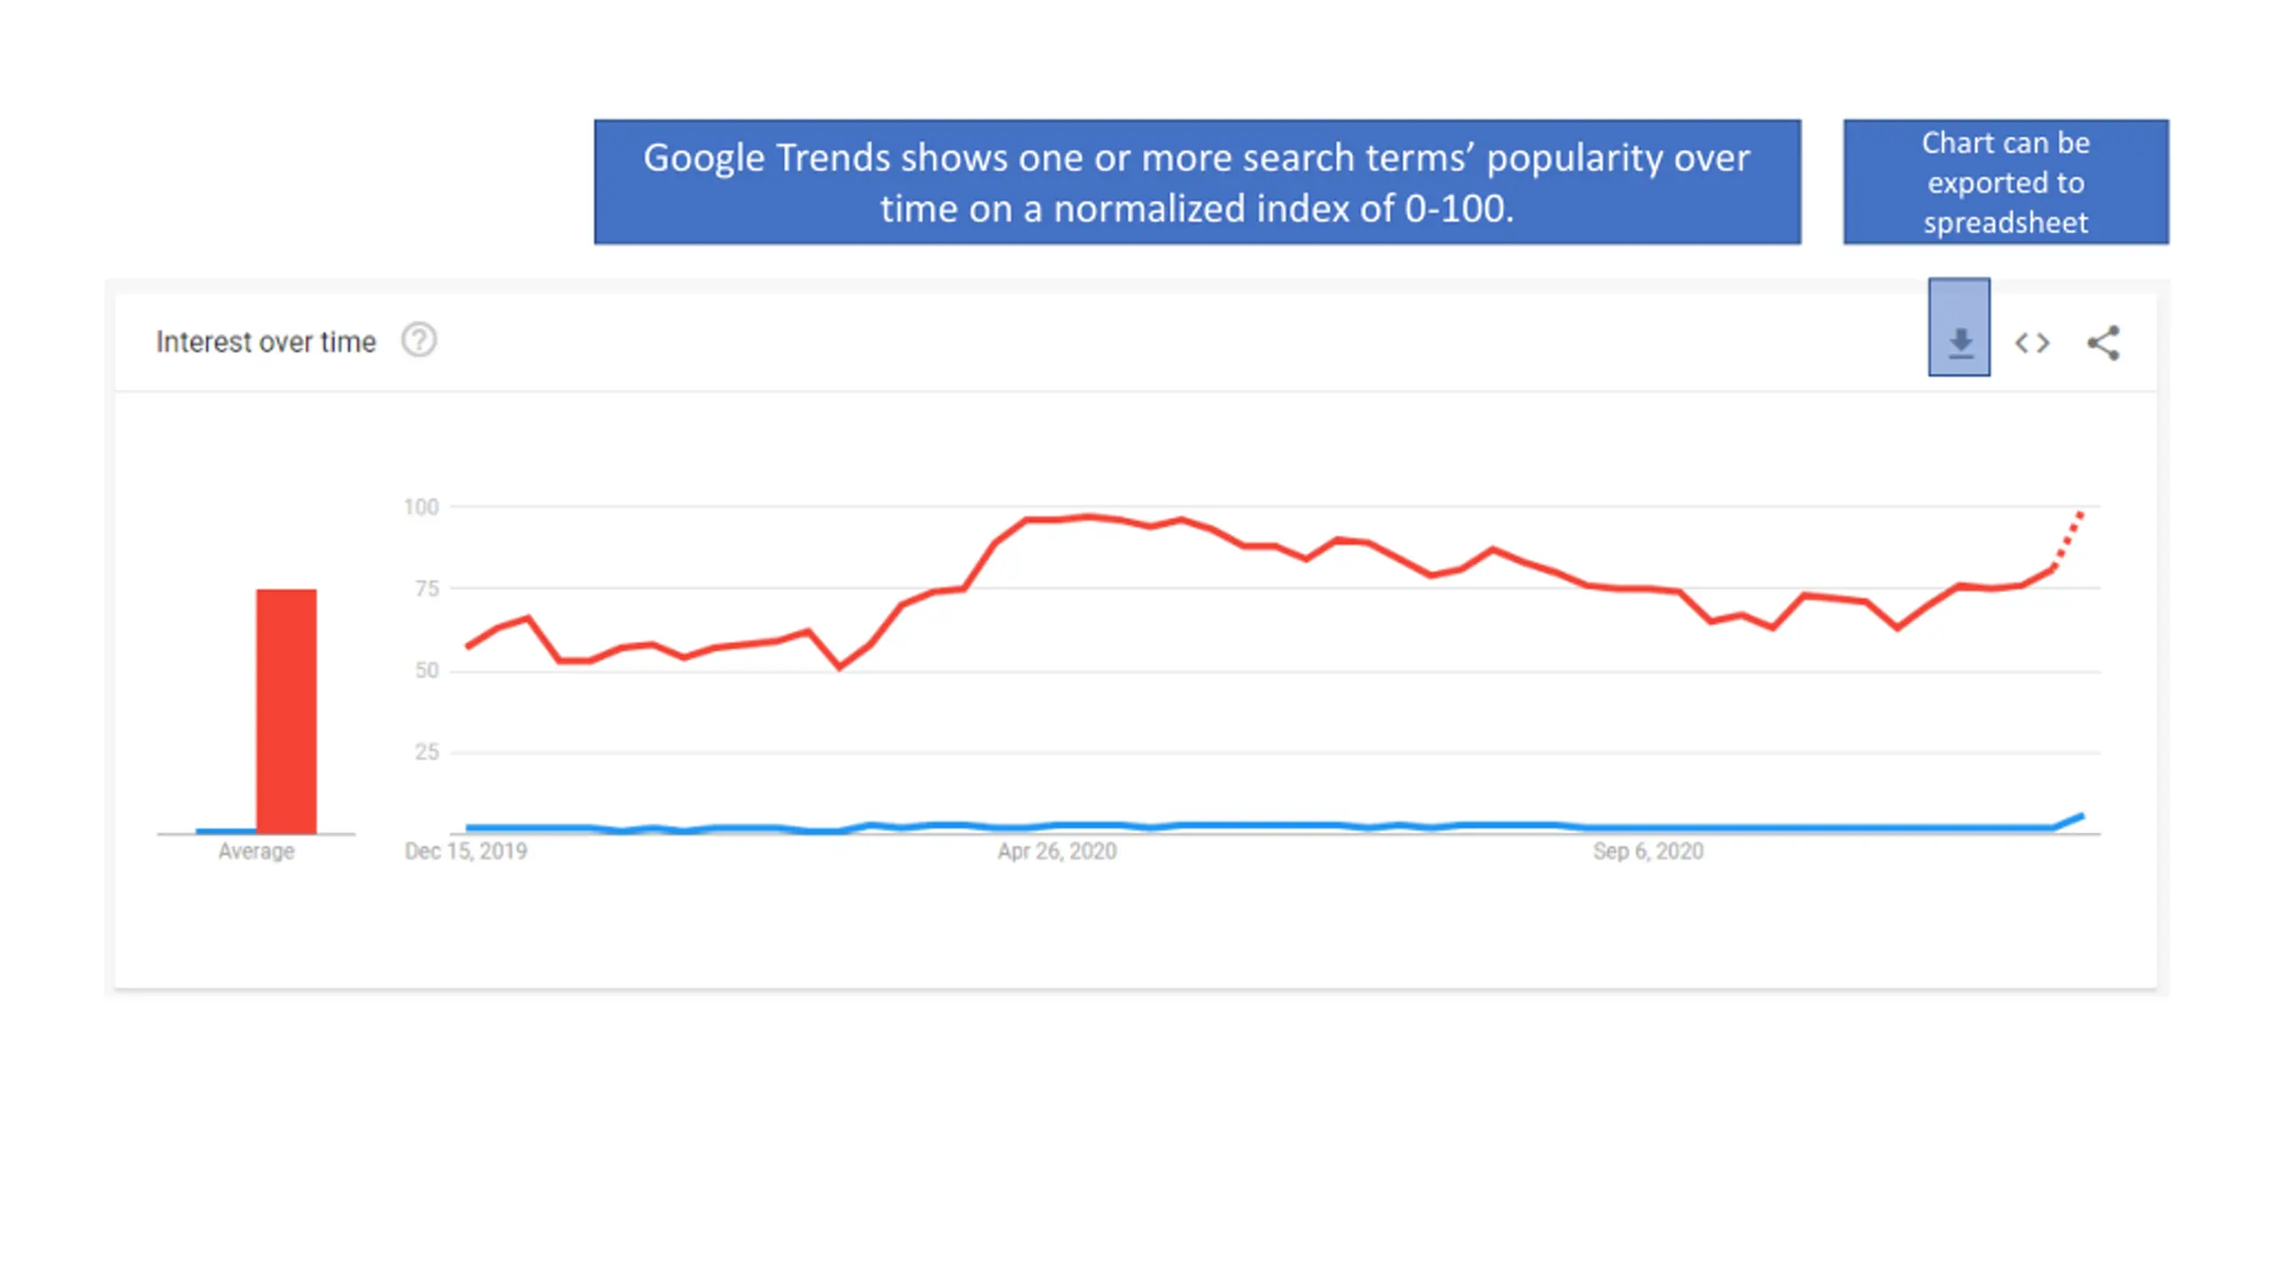
Task: Click the Dec 15, 2019 axis label
Action: point(466,852)
